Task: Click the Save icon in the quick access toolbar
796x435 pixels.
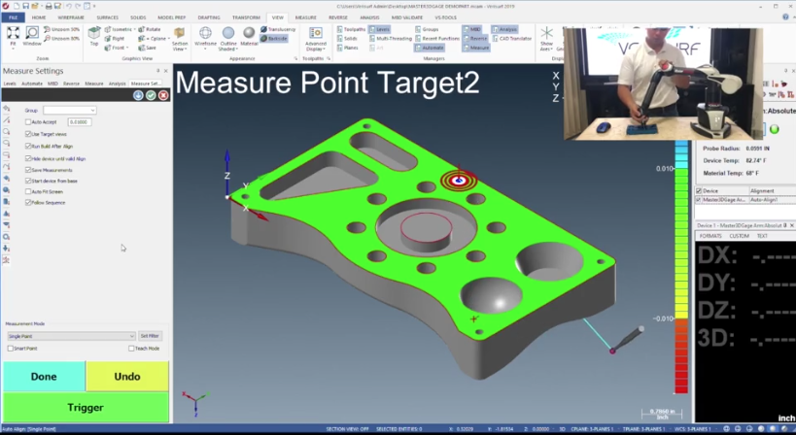Action: 25,6
